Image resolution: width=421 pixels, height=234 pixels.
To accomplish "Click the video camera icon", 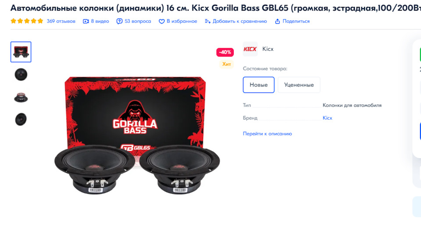I will (x=86, y=21).
